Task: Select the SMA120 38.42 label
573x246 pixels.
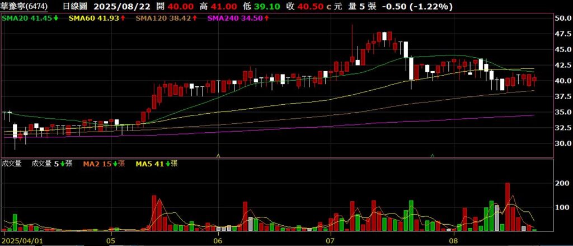Action: (159, 18)
